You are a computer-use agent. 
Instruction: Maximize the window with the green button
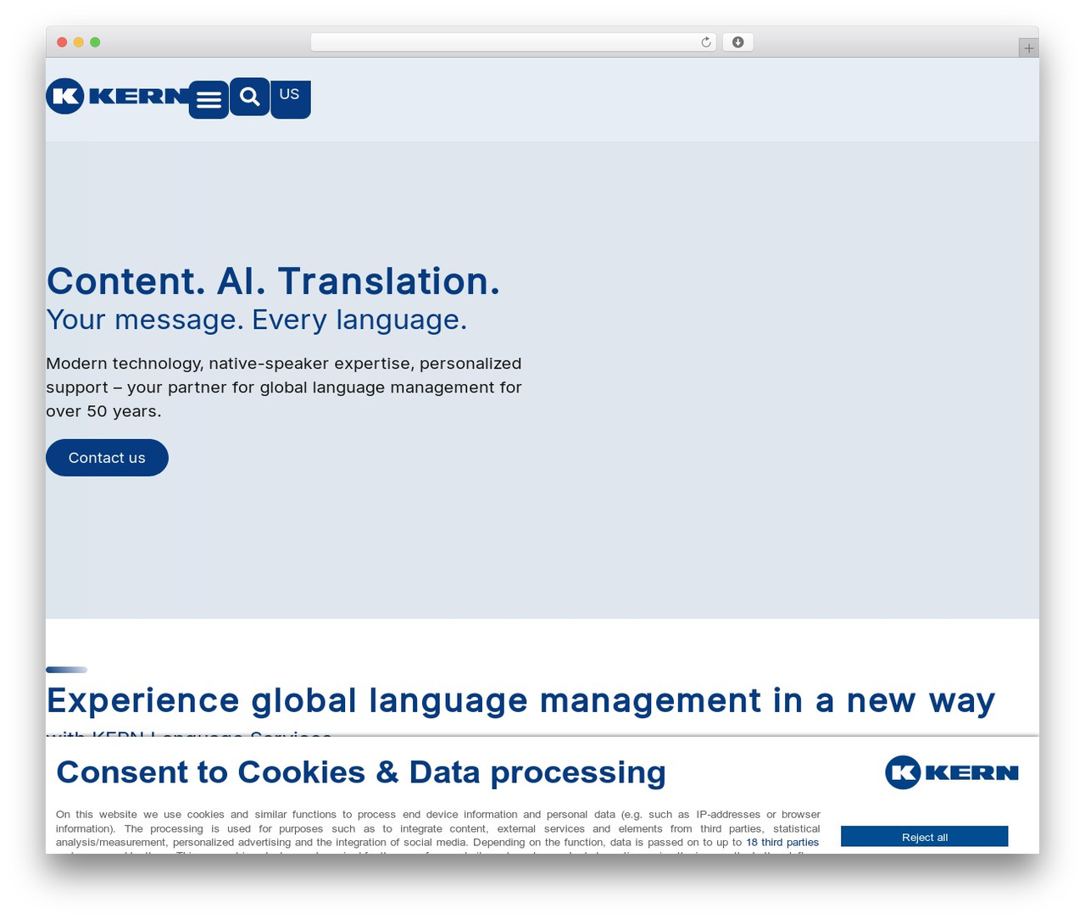coord(95,42)
